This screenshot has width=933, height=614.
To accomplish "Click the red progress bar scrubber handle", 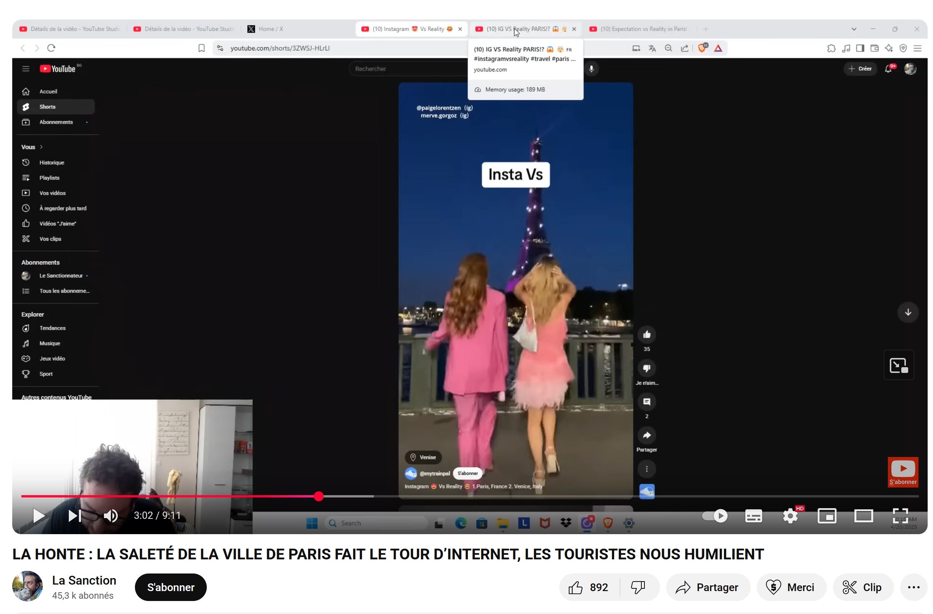I will click(319, 496).
